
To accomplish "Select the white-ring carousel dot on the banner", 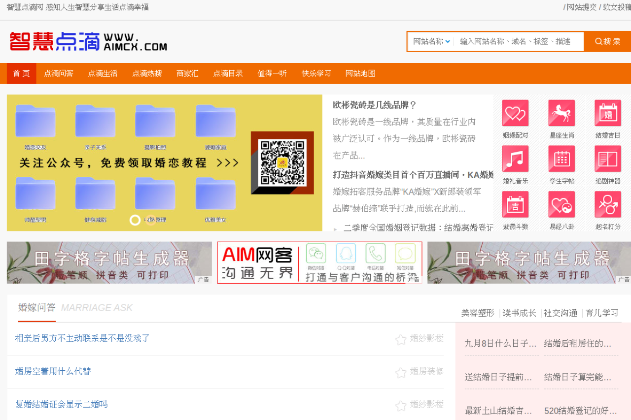I will pyautogui.click(x=135, y=220).
